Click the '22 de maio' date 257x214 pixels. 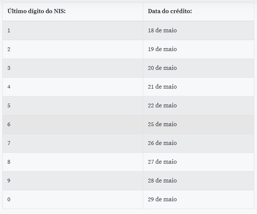pyautogui.click(x=162, y=105)
